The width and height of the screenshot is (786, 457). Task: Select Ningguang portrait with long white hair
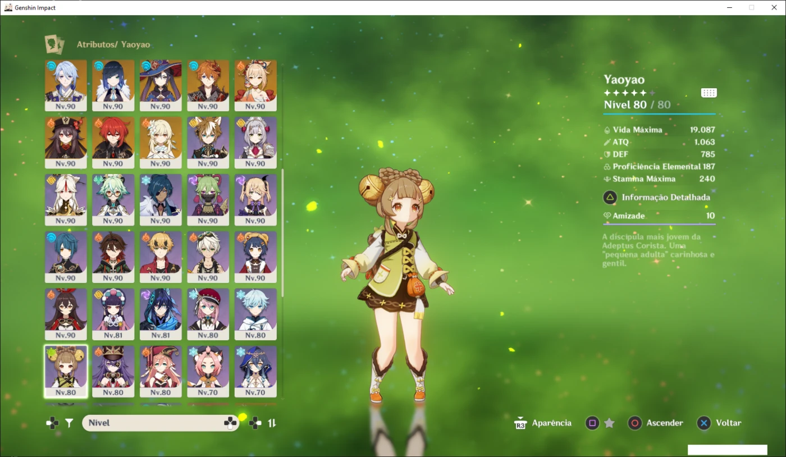(66, 200)
